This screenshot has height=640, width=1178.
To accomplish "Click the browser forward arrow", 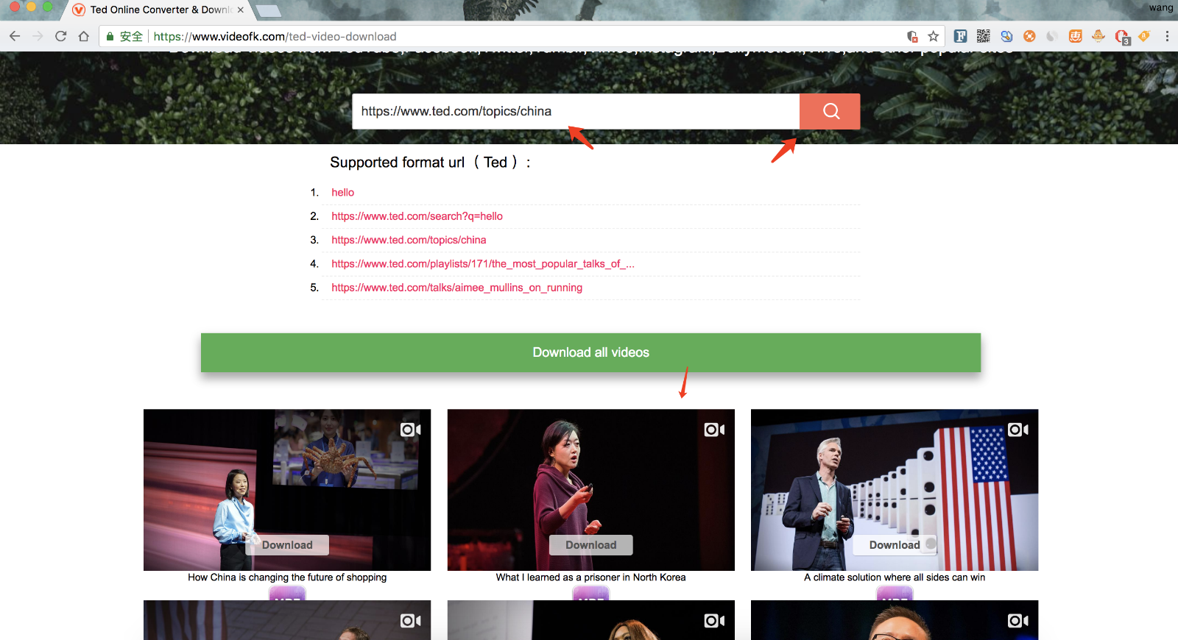I will tap(38, 36).
